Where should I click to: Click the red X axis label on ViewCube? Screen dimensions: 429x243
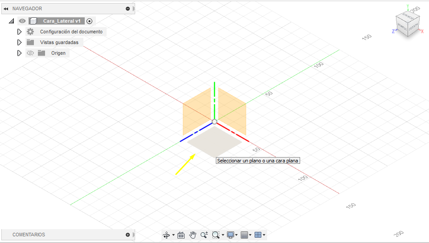422,32
